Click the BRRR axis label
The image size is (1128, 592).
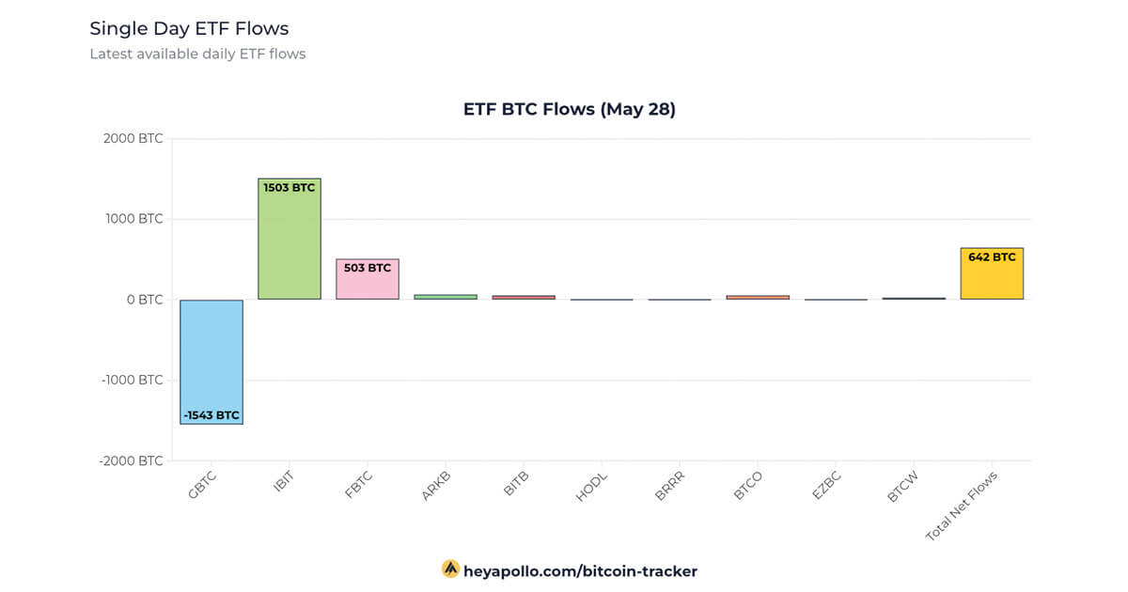671,484
